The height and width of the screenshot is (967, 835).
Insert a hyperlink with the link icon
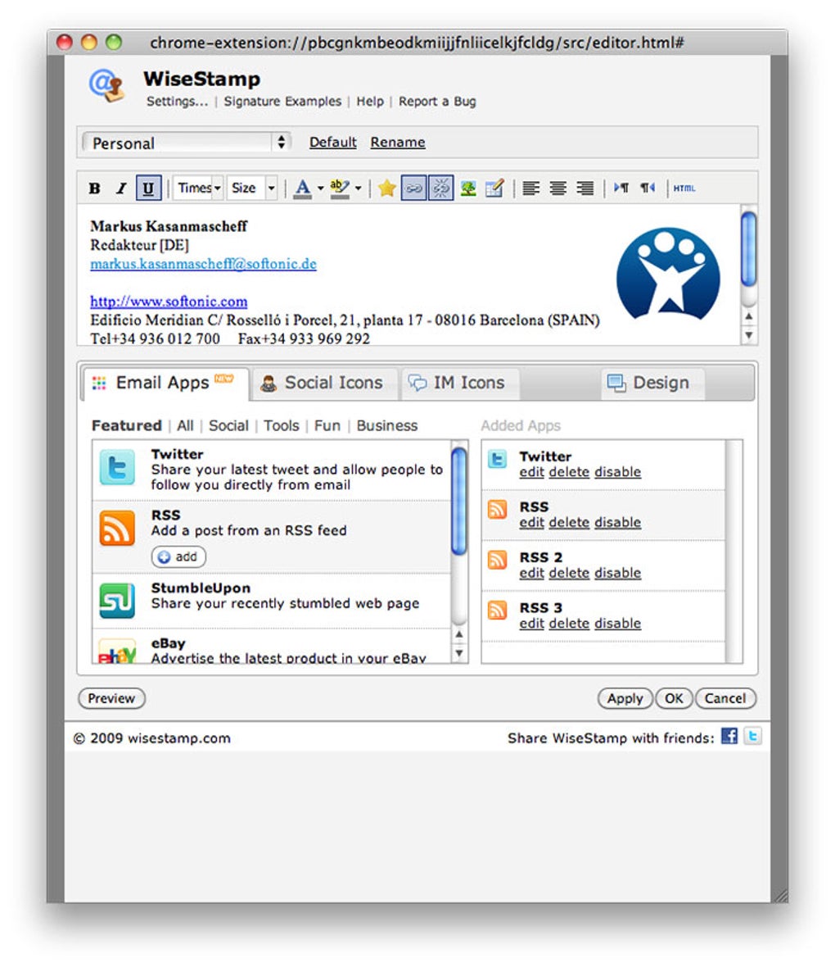414,188
